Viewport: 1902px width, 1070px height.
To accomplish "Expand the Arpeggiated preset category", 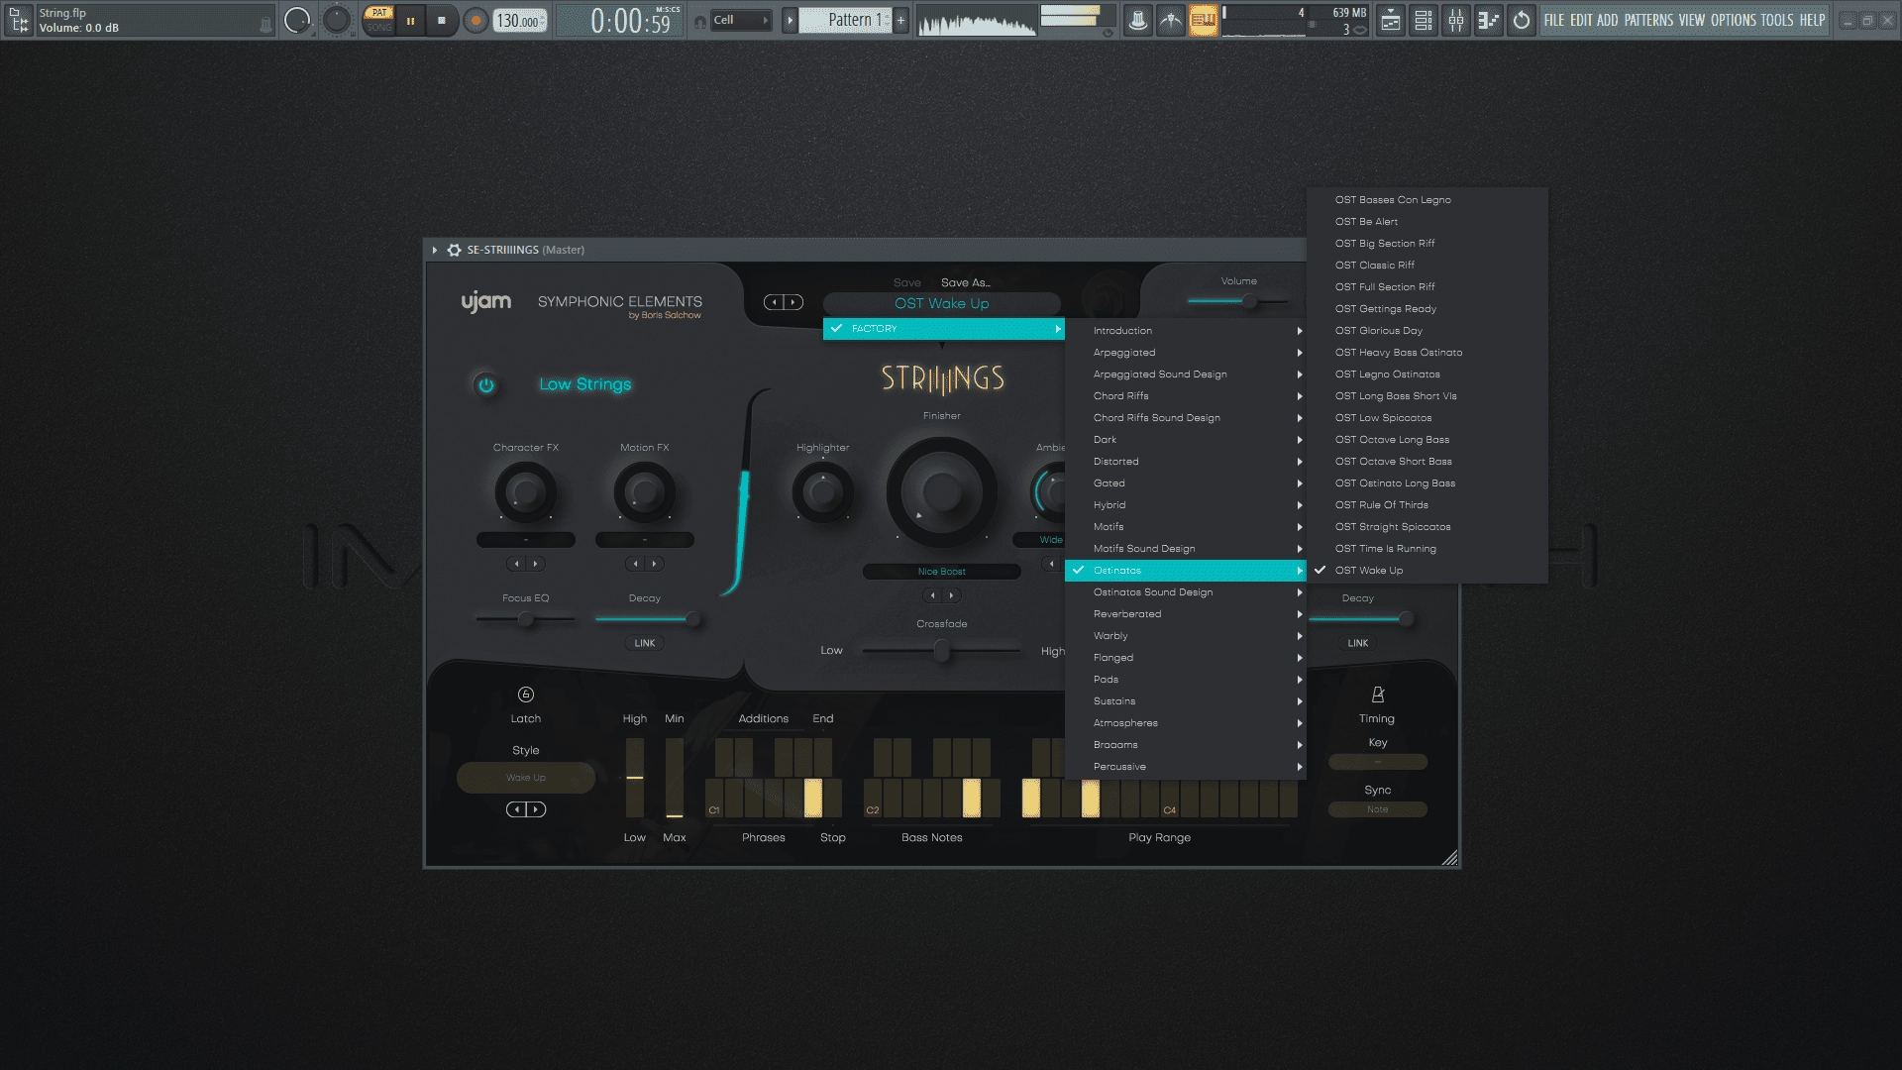I will pos(1186,353).
